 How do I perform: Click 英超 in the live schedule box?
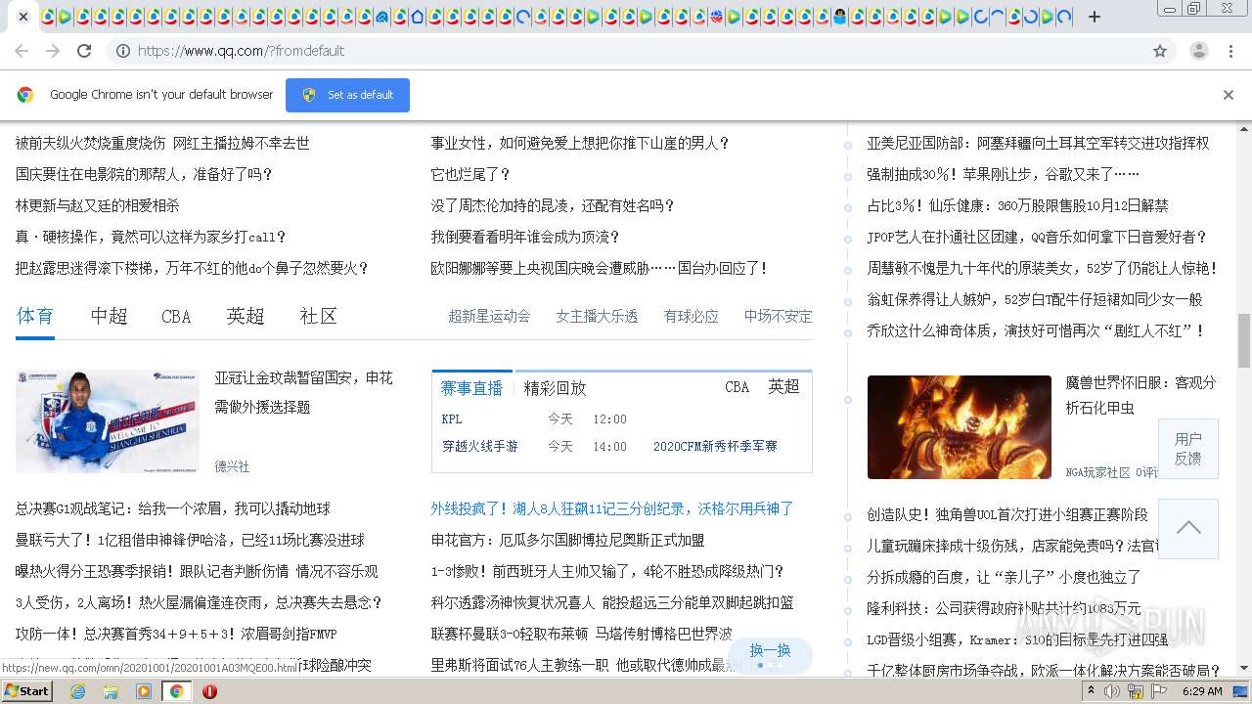[783, 387]
